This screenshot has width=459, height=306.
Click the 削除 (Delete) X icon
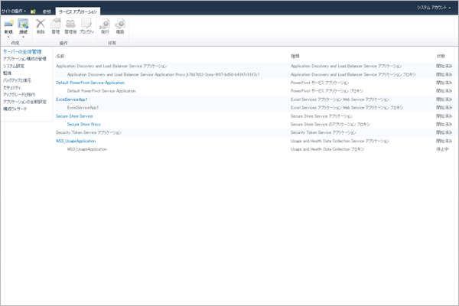pyautogui.click(x=41, y=24)
